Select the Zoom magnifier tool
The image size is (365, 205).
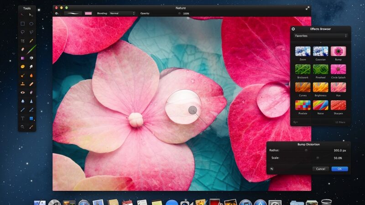[22, 127]
